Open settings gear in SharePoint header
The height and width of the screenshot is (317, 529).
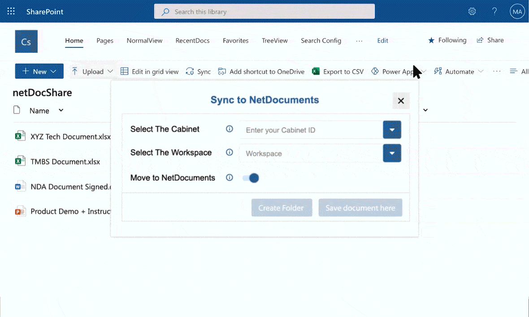[x=472, y=12]
